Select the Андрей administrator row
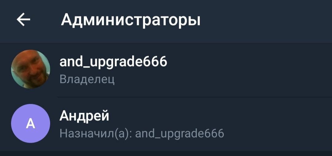The height and width of the screenshot is (156, 332). (x=166, y=124)
